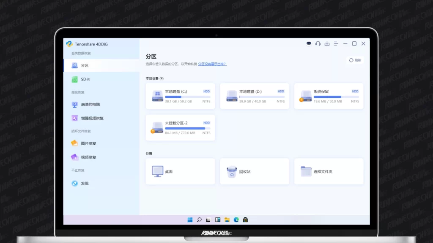Open 增强视频恢复 in the sidebar
The width and height of the screenshot is (433, 243).
coord(92,118)
